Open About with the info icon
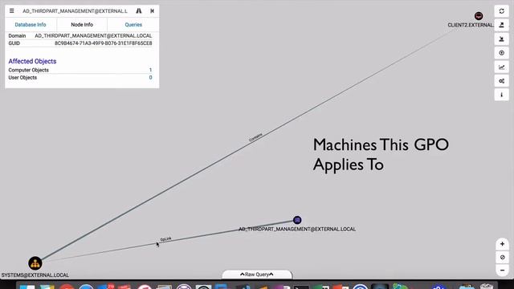 501,95
